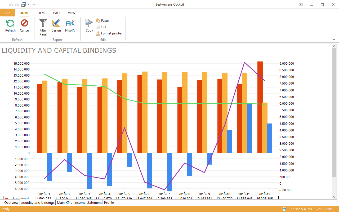Click the 'Ver: 20084' status bar text
The image size is (339, 212).
(325, 209)
